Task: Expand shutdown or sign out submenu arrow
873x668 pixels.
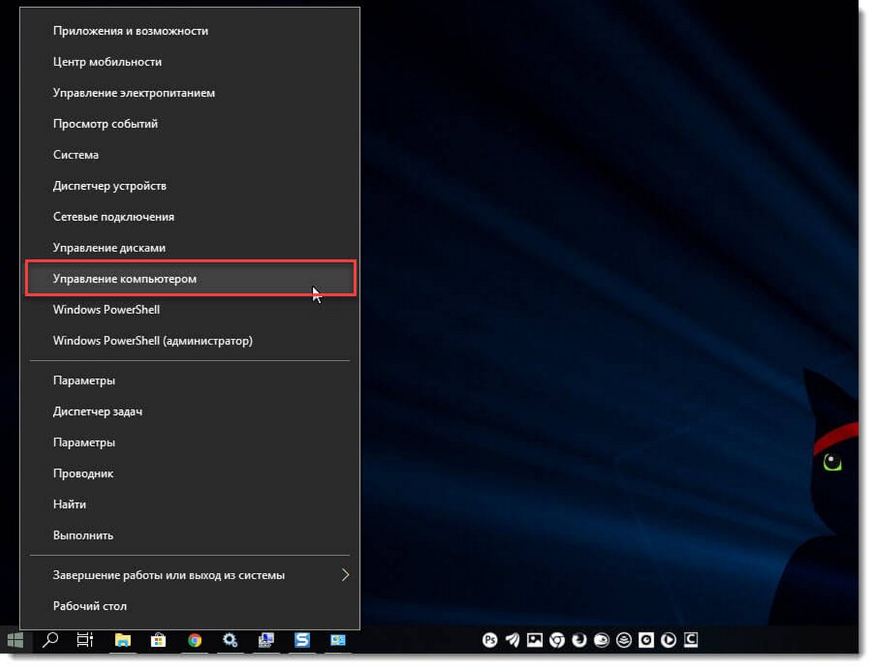Action: pyautogui.click(x=346, y=575)
